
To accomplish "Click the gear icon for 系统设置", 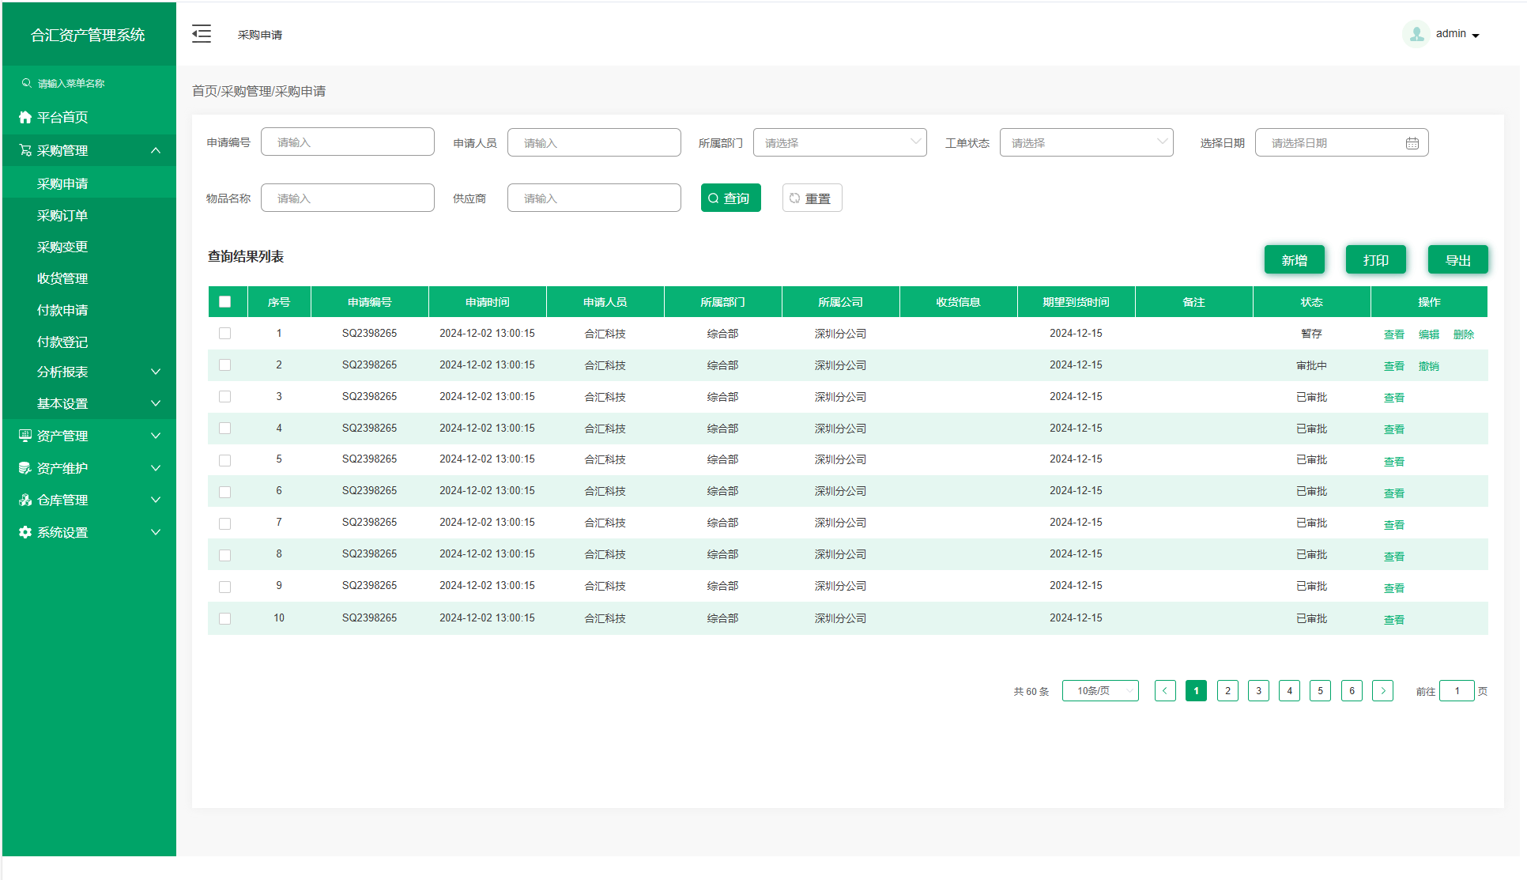I will (25, 532).
